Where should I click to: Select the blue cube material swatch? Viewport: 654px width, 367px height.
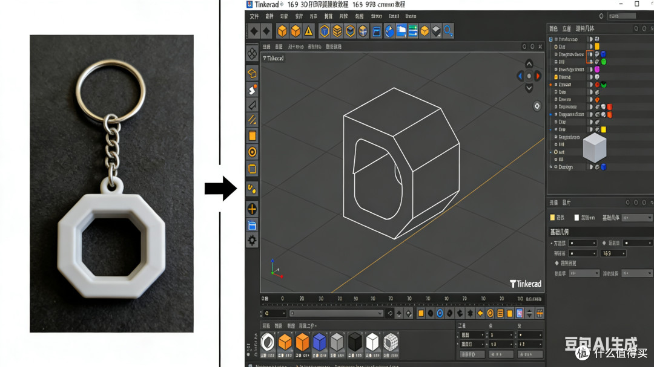pos(320,342)
